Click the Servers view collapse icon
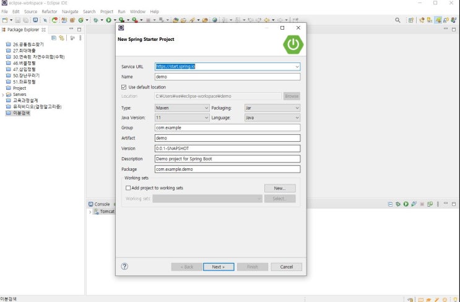 (x=390, y=204)
